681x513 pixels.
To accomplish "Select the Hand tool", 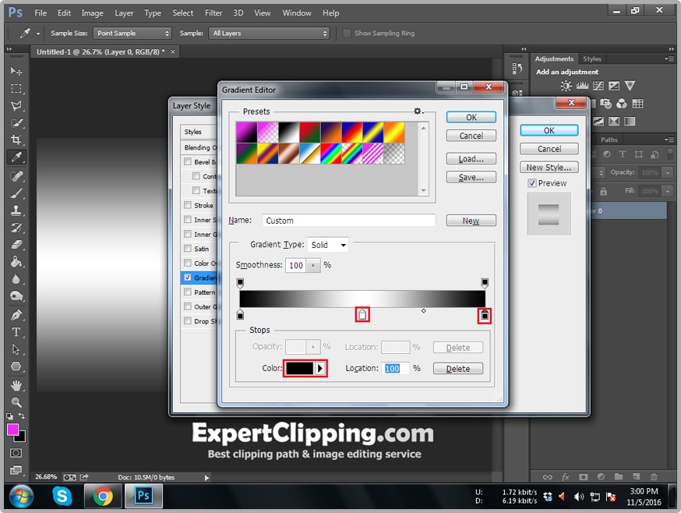I will click(x=16, y=385).
